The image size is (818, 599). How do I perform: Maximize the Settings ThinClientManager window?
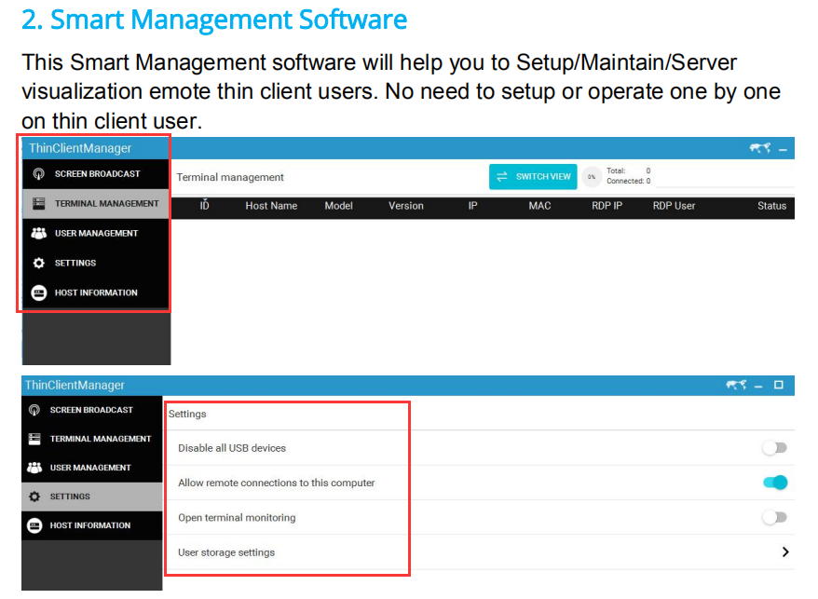[x=779, y=386]
